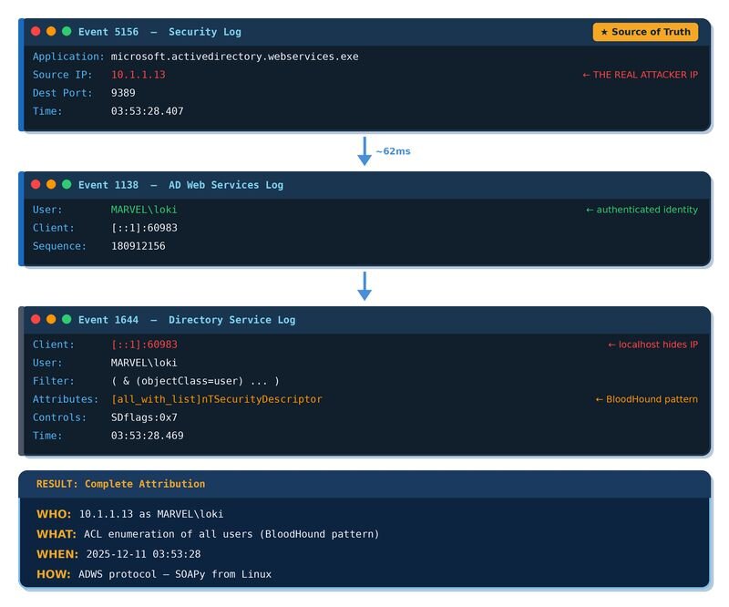Click the green dot on Event 5156 window
729x607 pixels.
pyautogui.click(x=67, y=32)
